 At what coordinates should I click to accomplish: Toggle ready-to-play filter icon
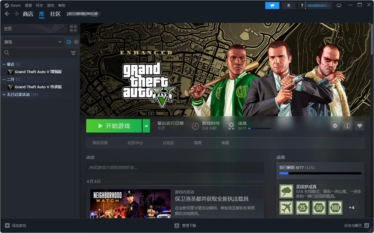point(76,42)
